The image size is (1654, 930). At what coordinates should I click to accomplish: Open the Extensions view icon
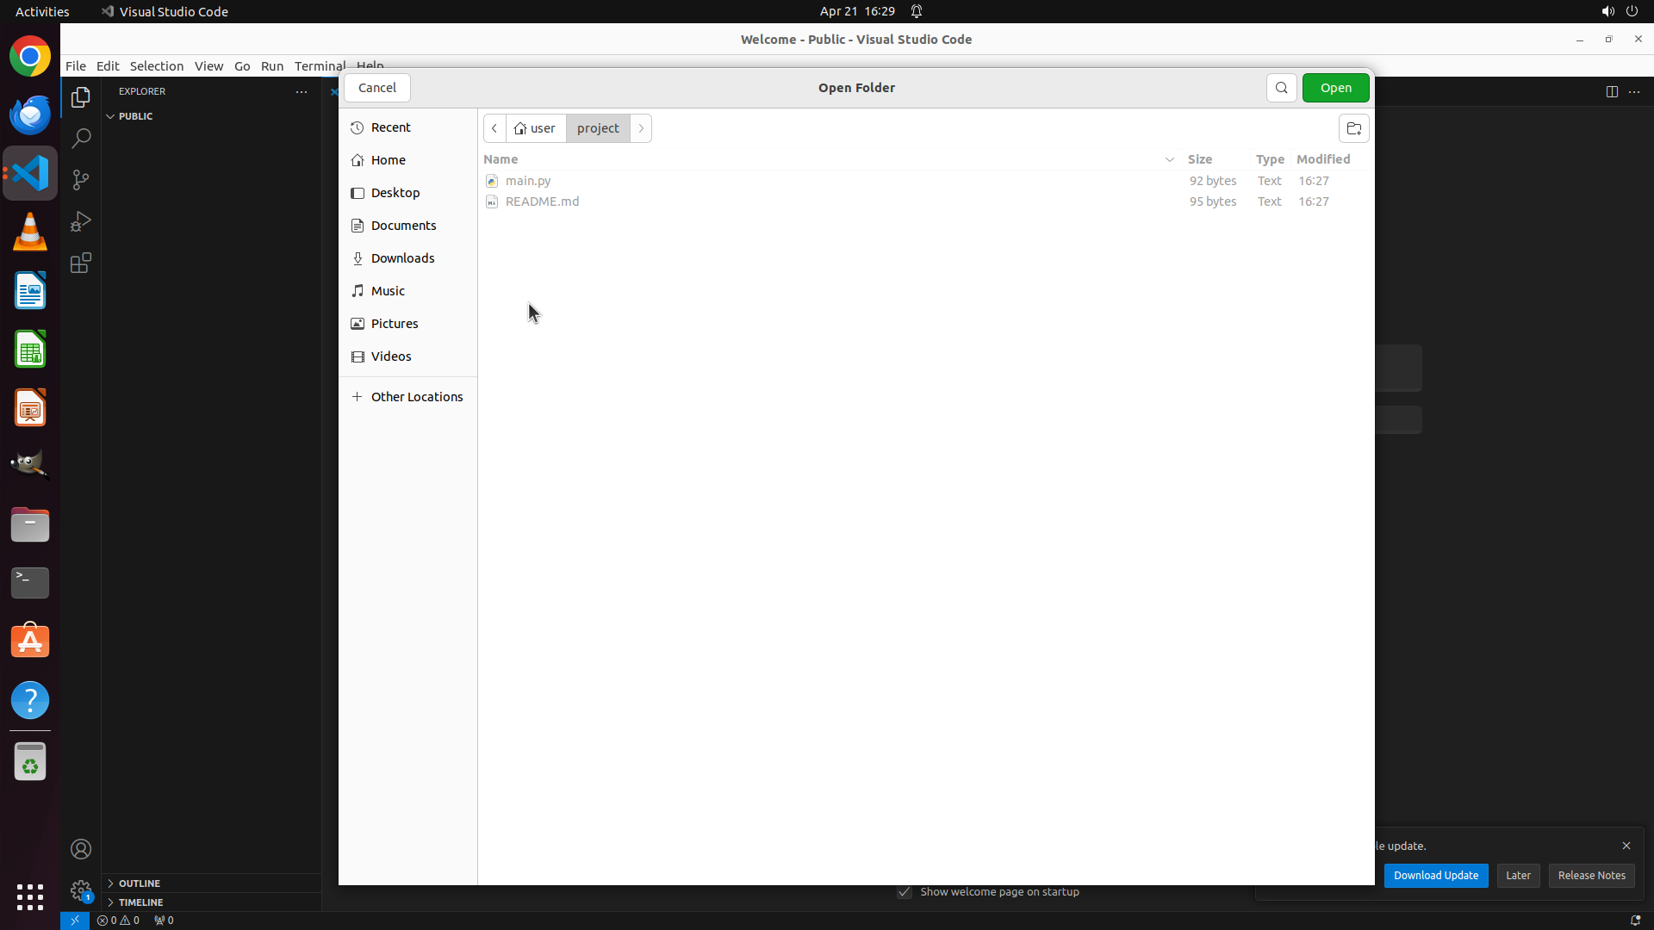pos(81,263)
